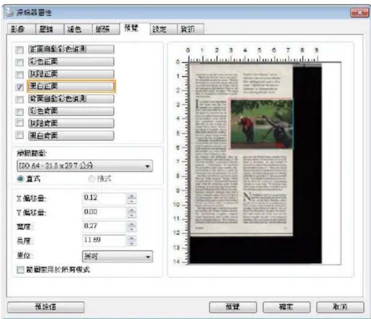
Task: Tick the 灰階正面 checkbox
Action: pos(19,75)
